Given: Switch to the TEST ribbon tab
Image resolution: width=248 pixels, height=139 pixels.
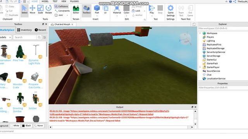Looking at the screenshot, I should coord(55,1).
